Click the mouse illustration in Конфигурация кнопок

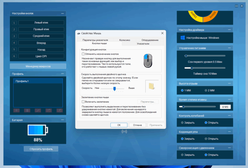click(148, 61)
